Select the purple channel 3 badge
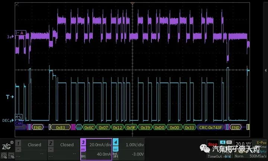Viewport: 268px width, 161px height. pos(83,142)
